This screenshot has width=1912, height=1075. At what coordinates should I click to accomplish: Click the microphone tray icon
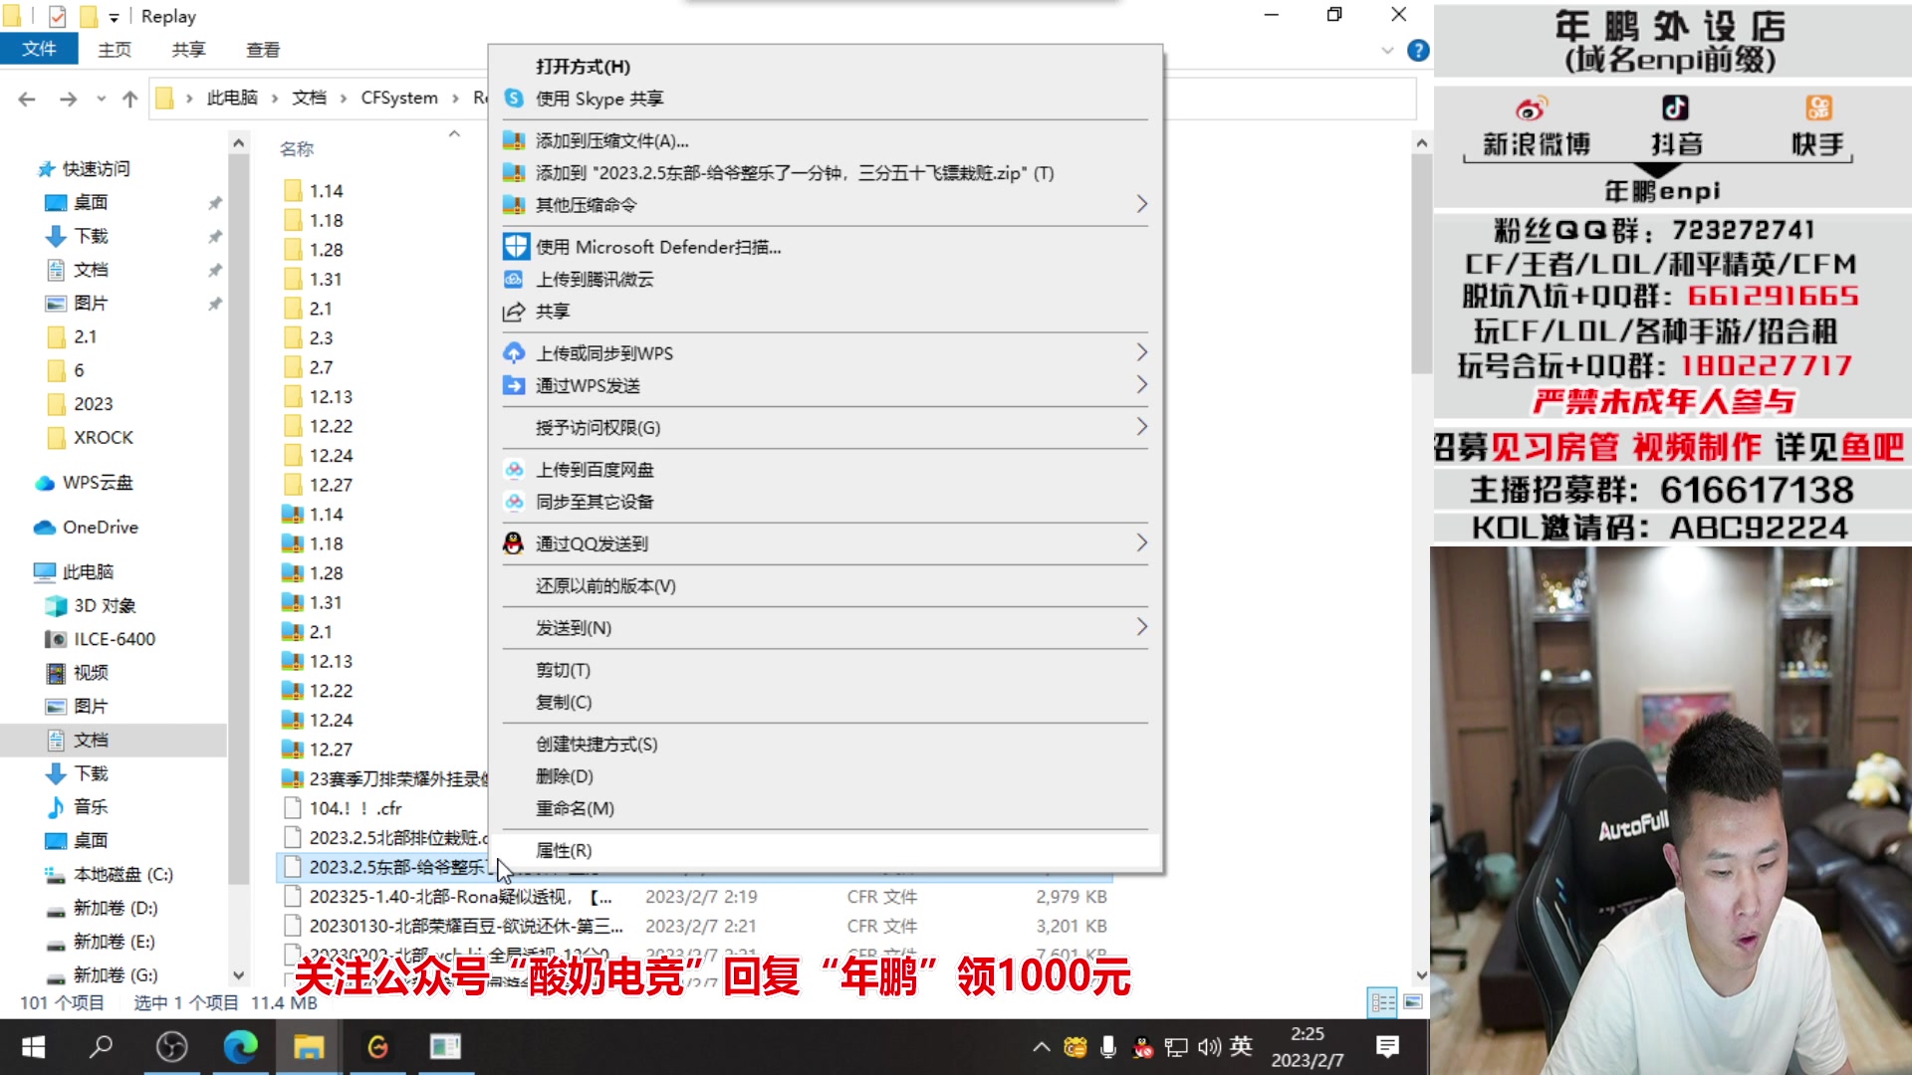(1108, 1047)
